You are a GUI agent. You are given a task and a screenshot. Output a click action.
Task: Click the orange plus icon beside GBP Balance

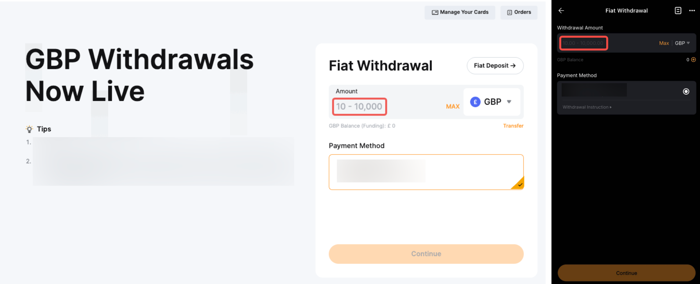pyautogui.click(x=693, y=59)
